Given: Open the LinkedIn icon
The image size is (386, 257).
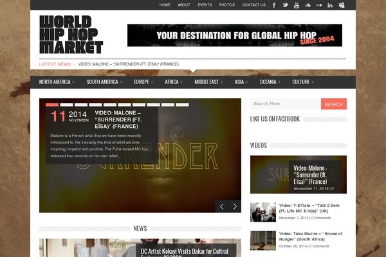Looking at the screenshot, I should pos(330,5).
